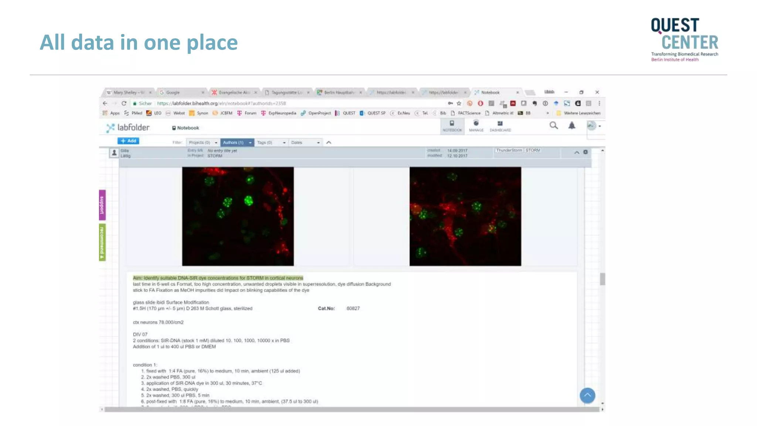Expand the Projects (0) filter dropdown
The height and width of the screenshot is (426, 757).
(x=203, y=142)
